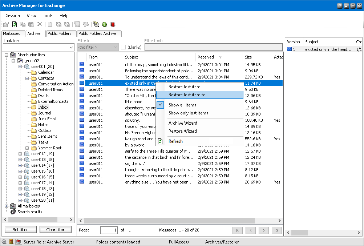
Task: Click the search mail magnifier toolbar icon
Action: pos(96,24)
